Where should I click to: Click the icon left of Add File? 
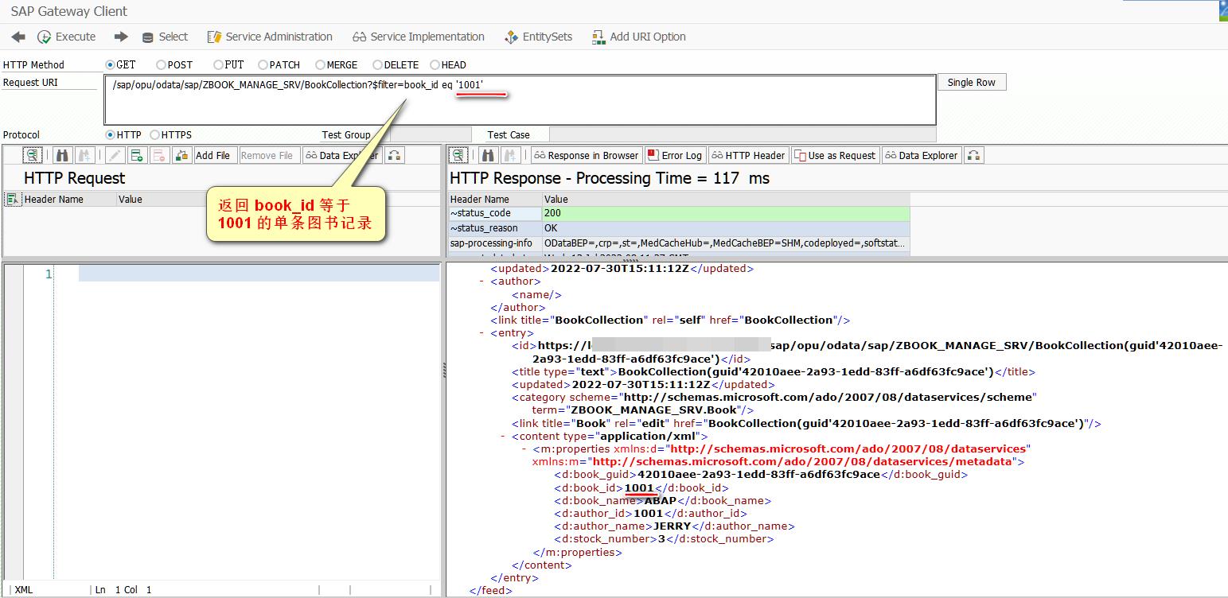coord(182,156)
